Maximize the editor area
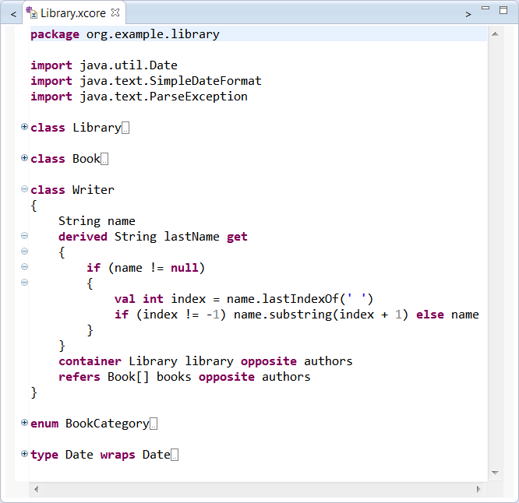This screenshot has width=519, height=503. click(505, 9)
